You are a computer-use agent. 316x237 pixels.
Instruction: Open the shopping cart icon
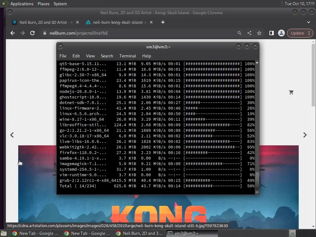[291, 92]
